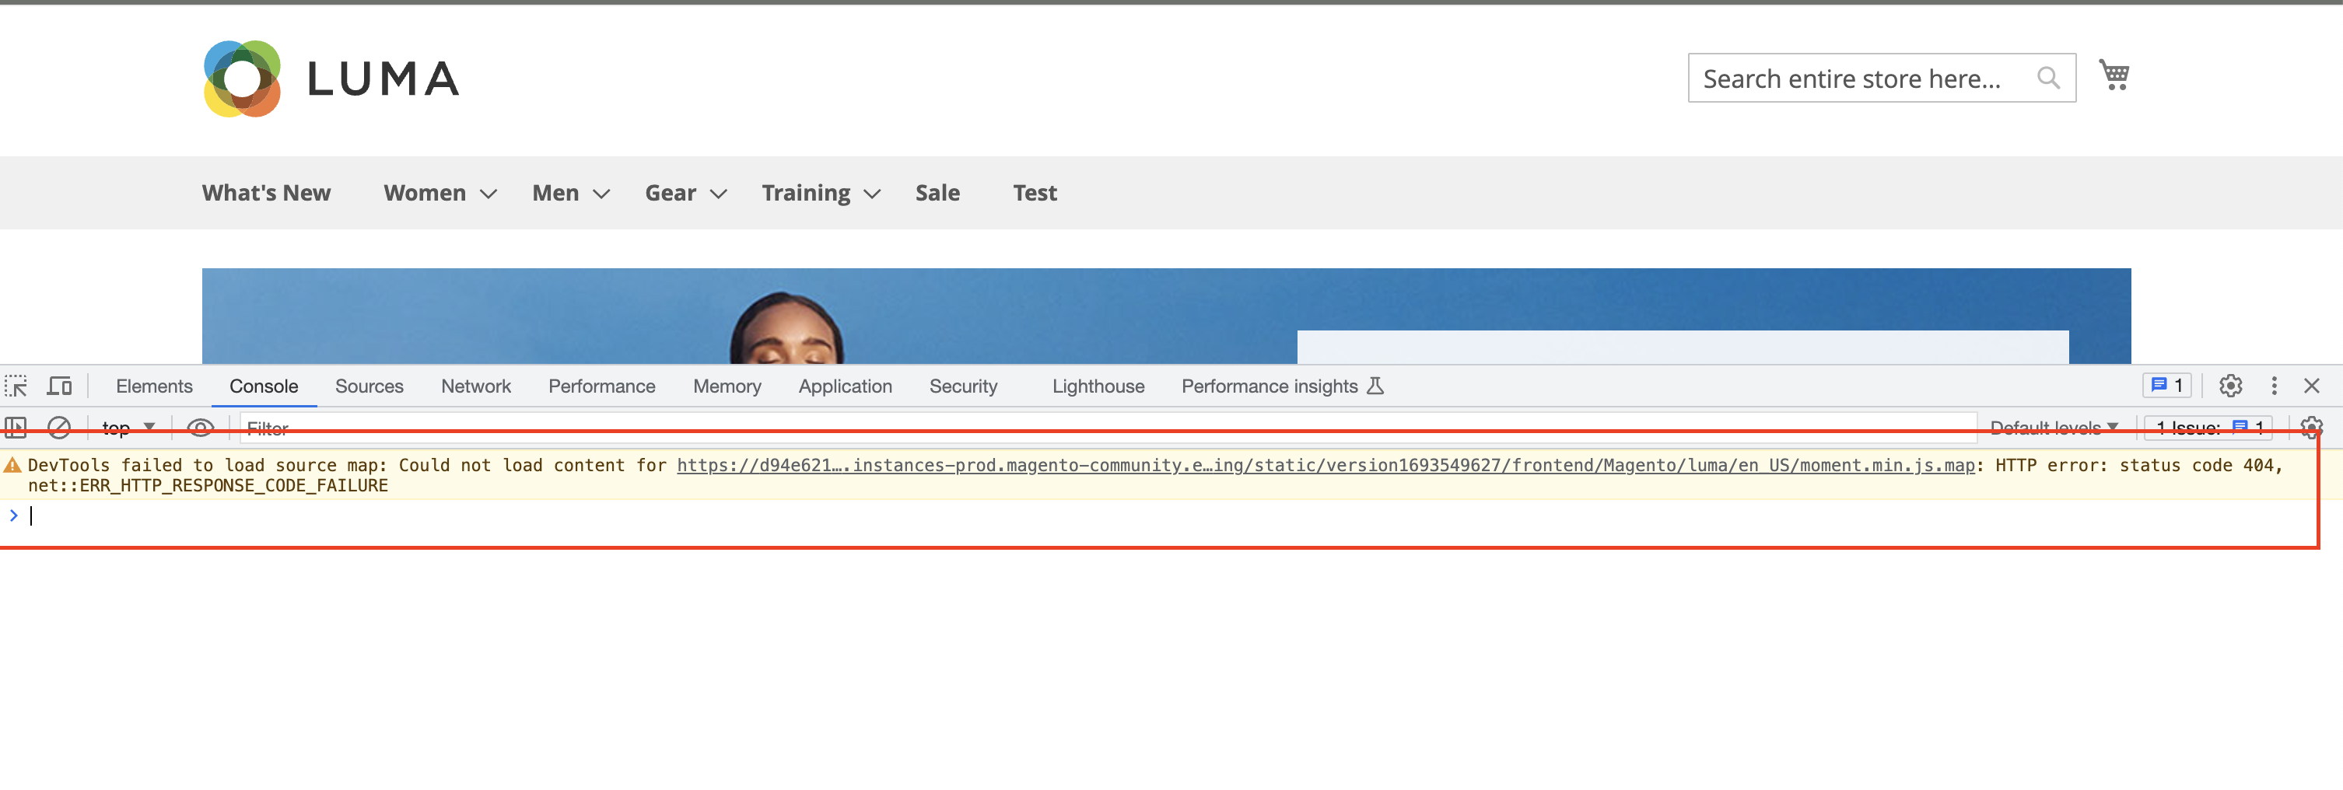The image size is (2343, 790).
Task: Click the eye icon to create live expression
Action: pyautogui.click(x=200, y=428)
